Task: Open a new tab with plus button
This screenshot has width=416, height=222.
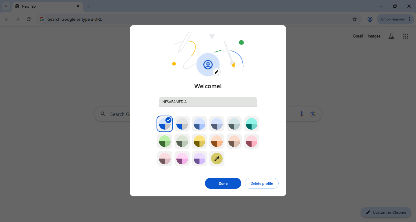Action: (x=89, y=6)
